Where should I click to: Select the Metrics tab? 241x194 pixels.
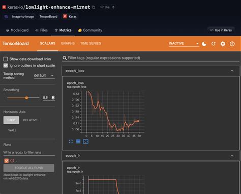(x=63, y=30)
